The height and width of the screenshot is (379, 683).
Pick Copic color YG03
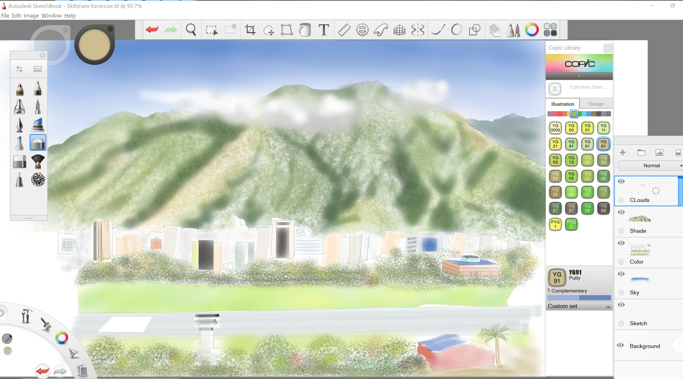tap(555, 160)
